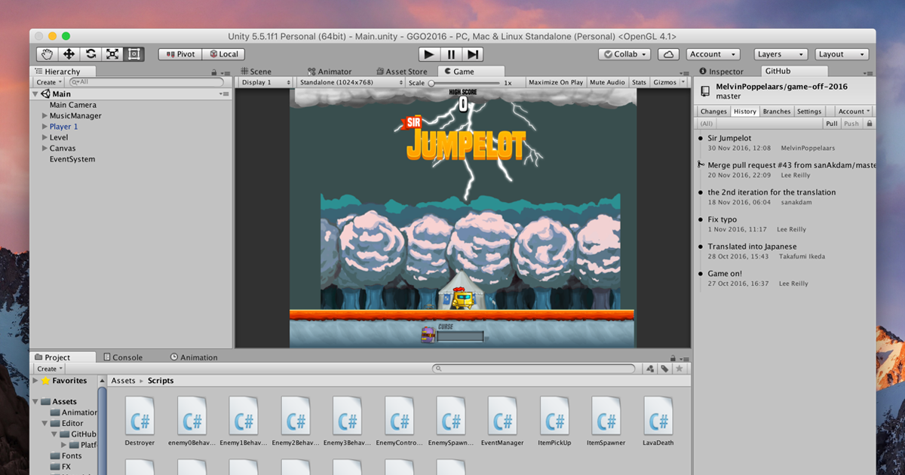Viewport: 905px width, 475px height.
Task: Enable Mute Audio in the Game view
Action: coord(607,81)
